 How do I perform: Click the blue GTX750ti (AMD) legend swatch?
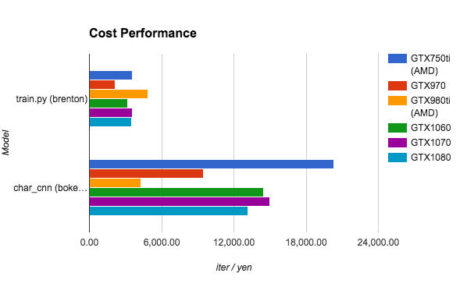pyautogui.click(x=397, y=58)
